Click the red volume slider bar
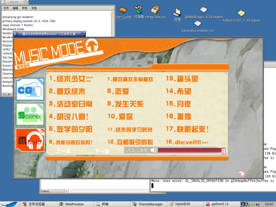 (189, 150)
